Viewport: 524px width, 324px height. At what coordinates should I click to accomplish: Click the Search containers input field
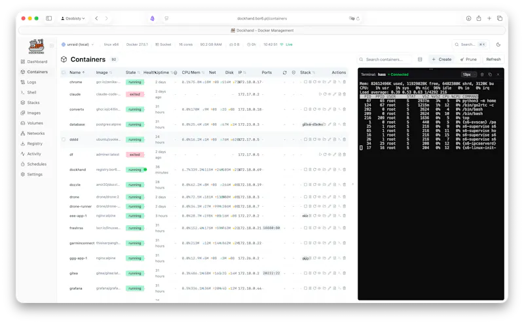click(x=384, y=59)
